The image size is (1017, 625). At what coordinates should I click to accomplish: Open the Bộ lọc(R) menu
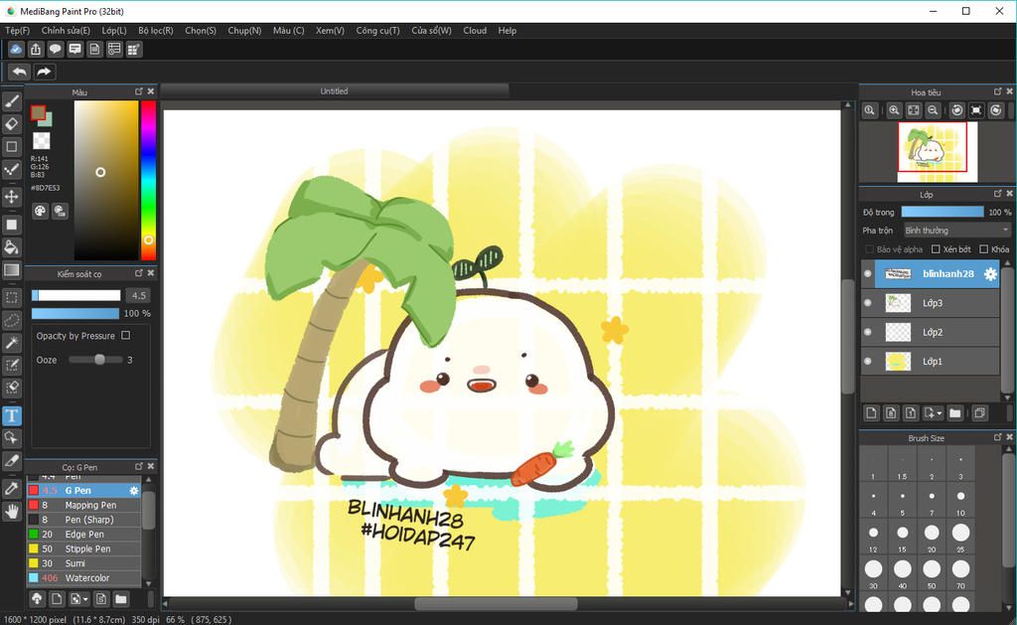coord(156,31)
